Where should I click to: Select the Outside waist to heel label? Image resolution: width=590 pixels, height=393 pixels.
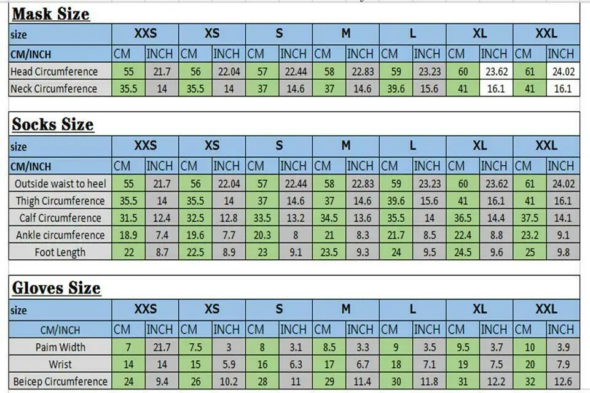(x=60, y=183)
